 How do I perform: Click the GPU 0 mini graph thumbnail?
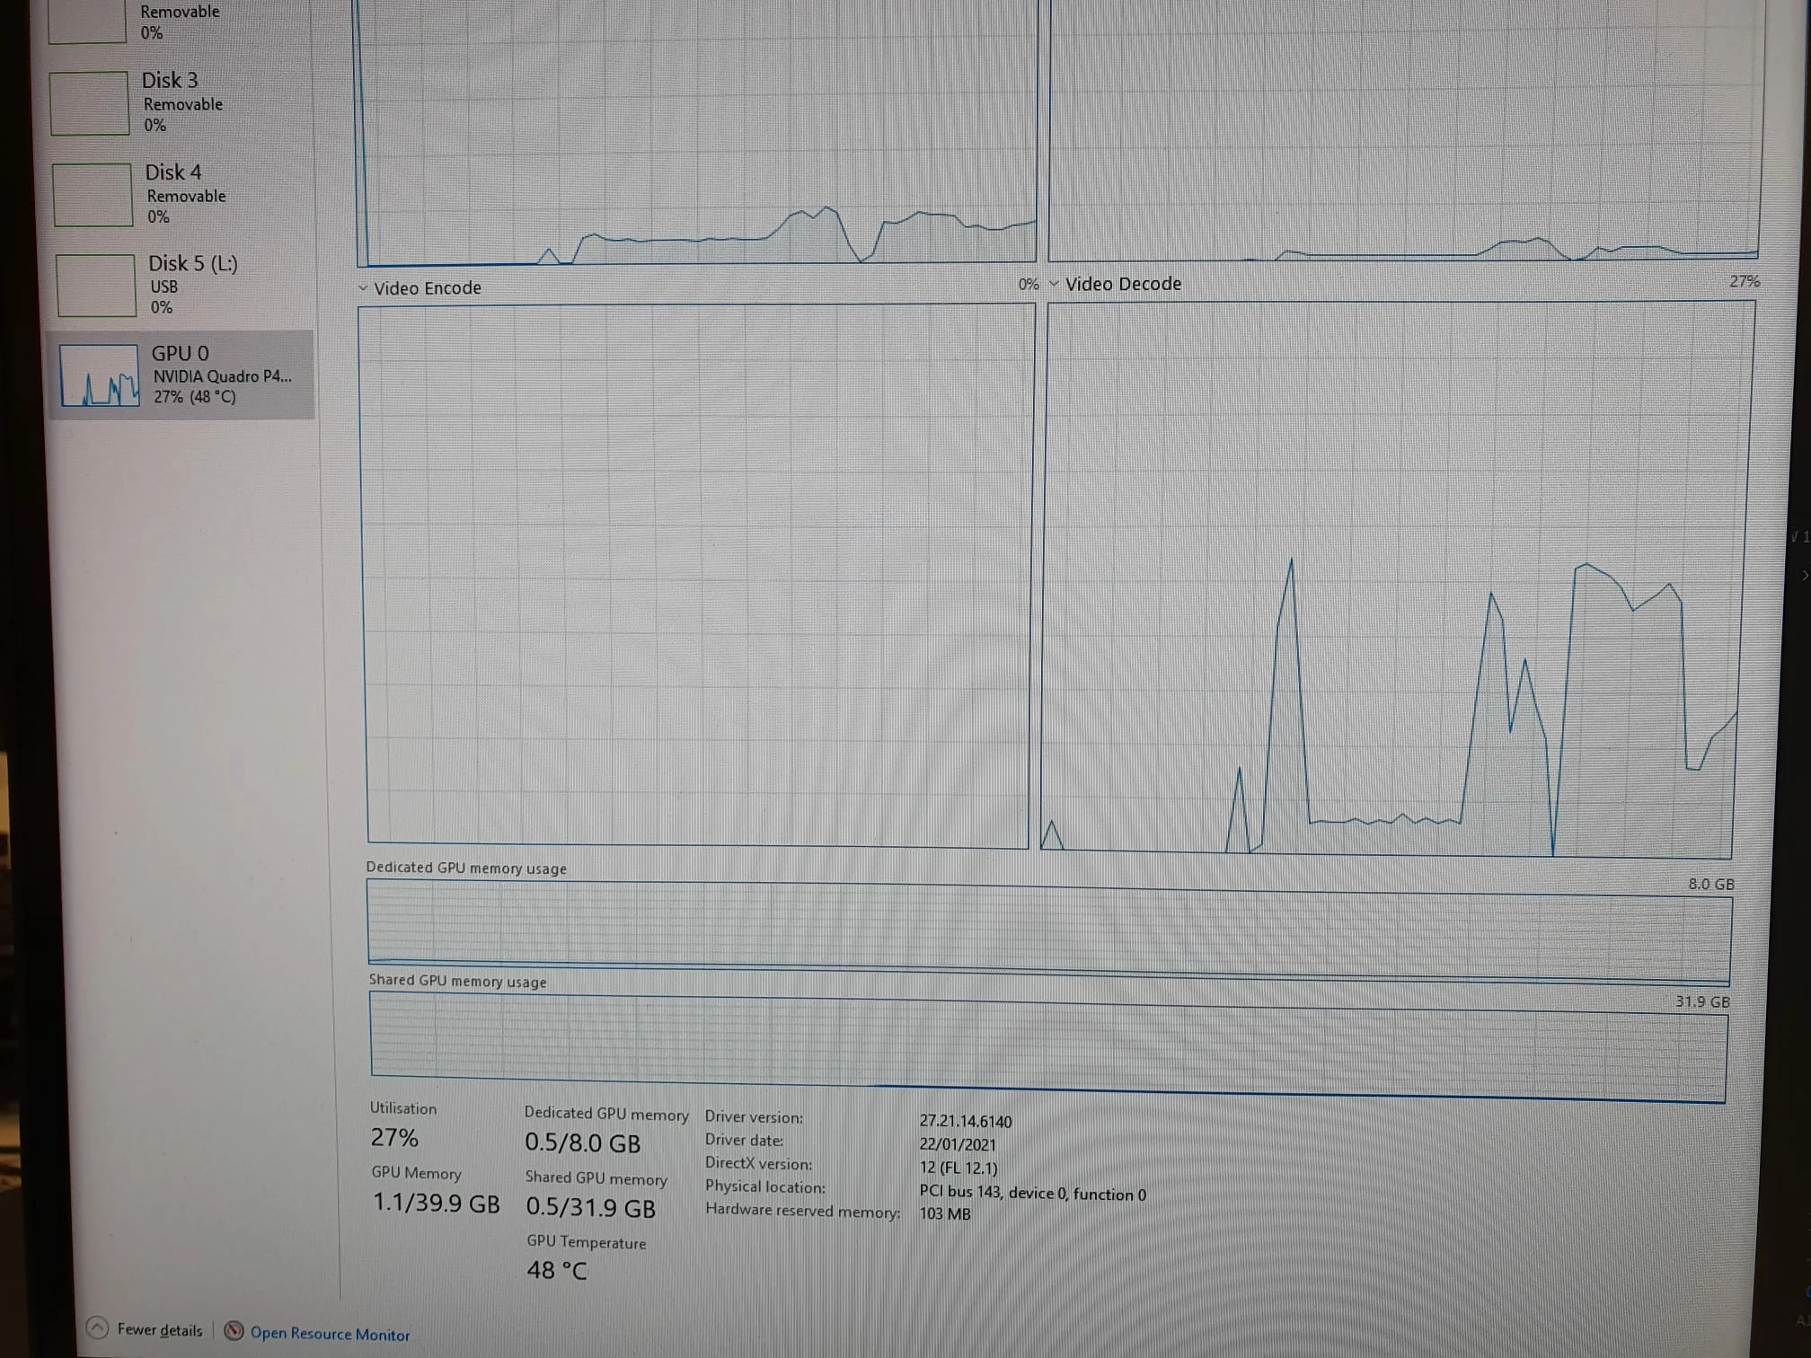(x=99, y=375)
